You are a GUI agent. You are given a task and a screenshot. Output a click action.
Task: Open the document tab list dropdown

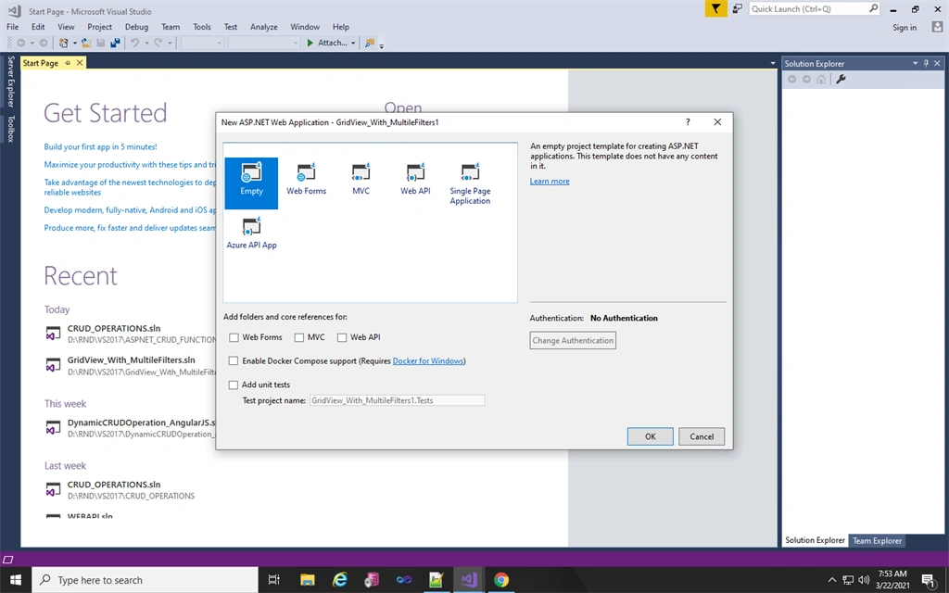(x=772, y=63)
